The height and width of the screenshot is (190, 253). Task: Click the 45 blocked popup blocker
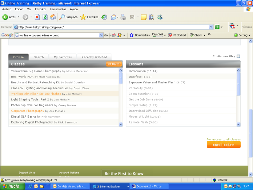(177, 35)
